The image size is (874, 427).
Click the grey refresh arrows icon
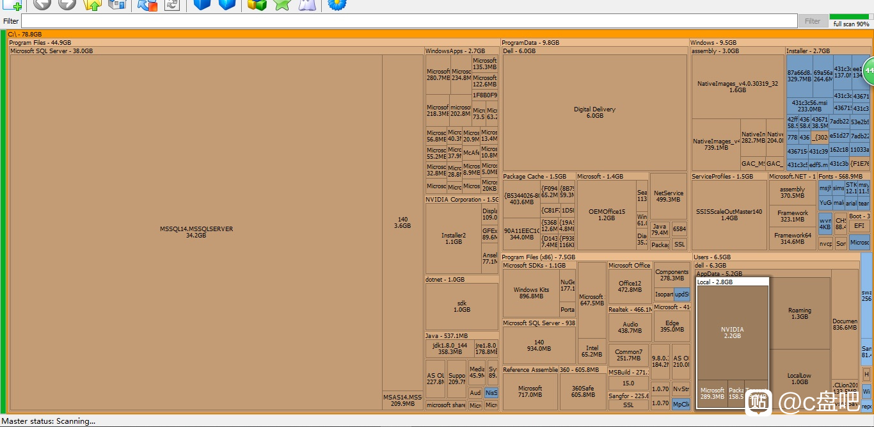172,4
